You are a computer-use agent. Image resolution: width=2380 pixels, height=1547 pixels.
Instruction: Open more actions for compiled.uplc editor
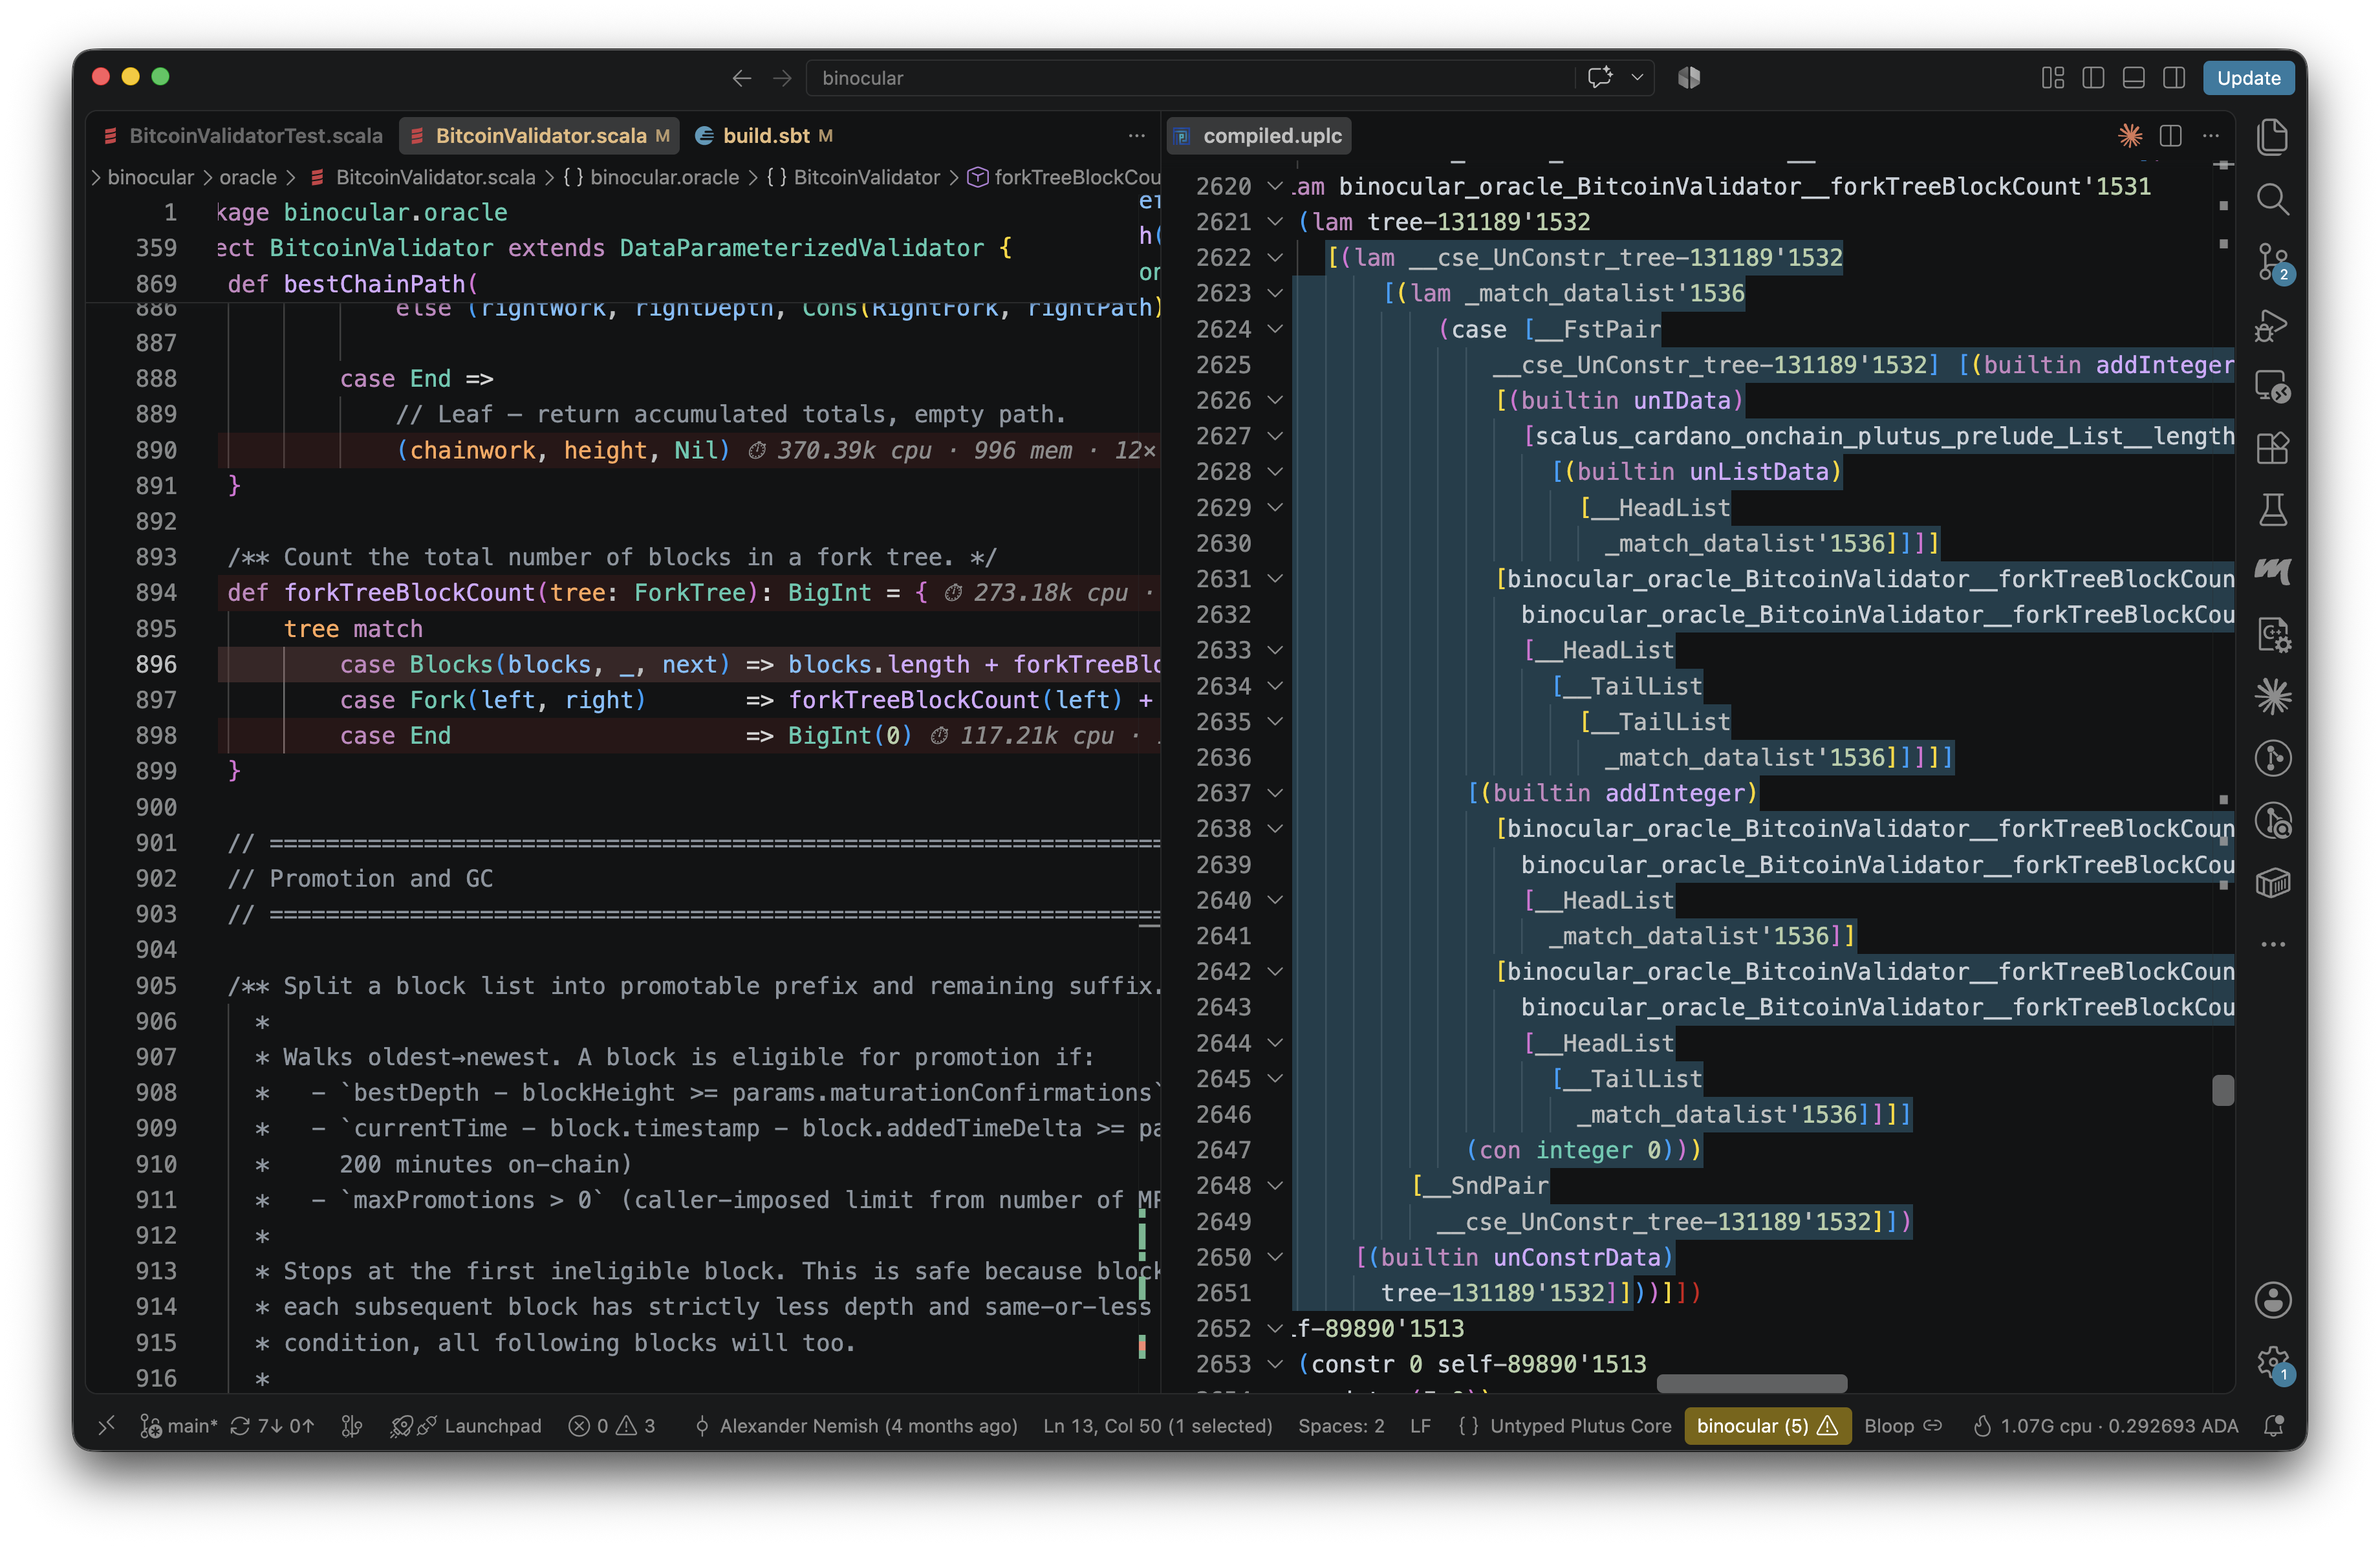(2211, 136)
